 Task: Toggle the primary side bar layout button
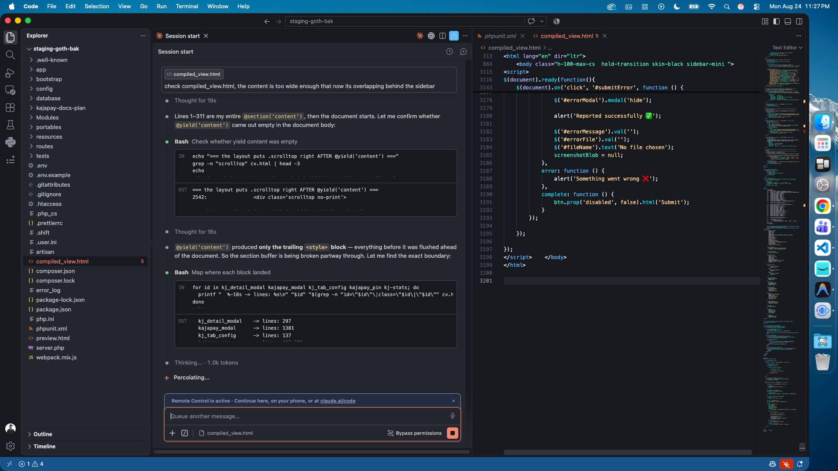pos(776,21)
